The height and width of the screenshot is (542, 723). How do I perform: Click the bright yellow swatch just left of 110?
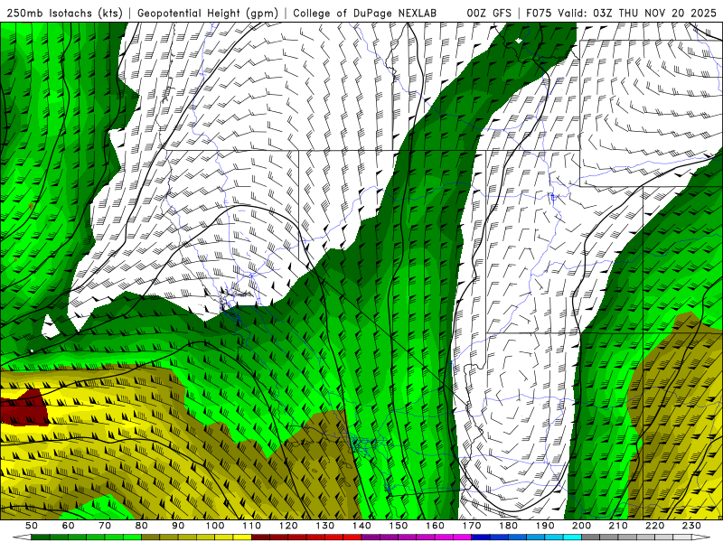coord(242,537)
